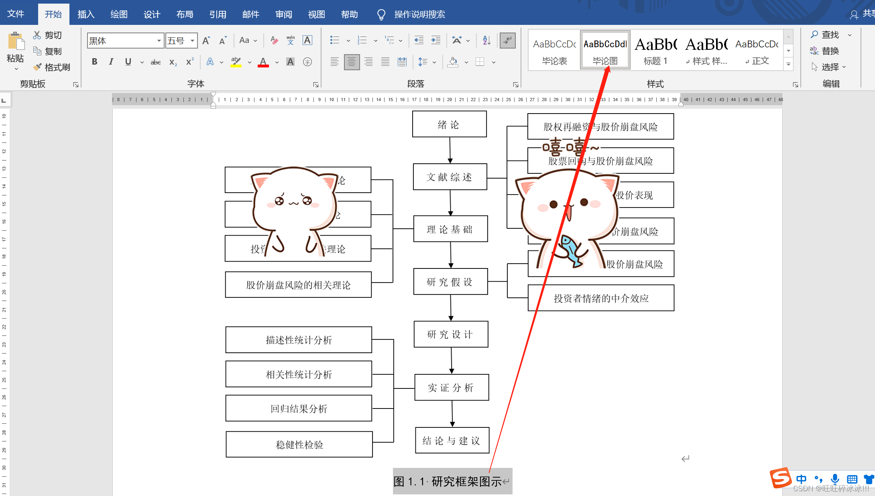Apply yellow text highlight color
The height and width of the screenshot is (496, 875).
pos(236,62)
